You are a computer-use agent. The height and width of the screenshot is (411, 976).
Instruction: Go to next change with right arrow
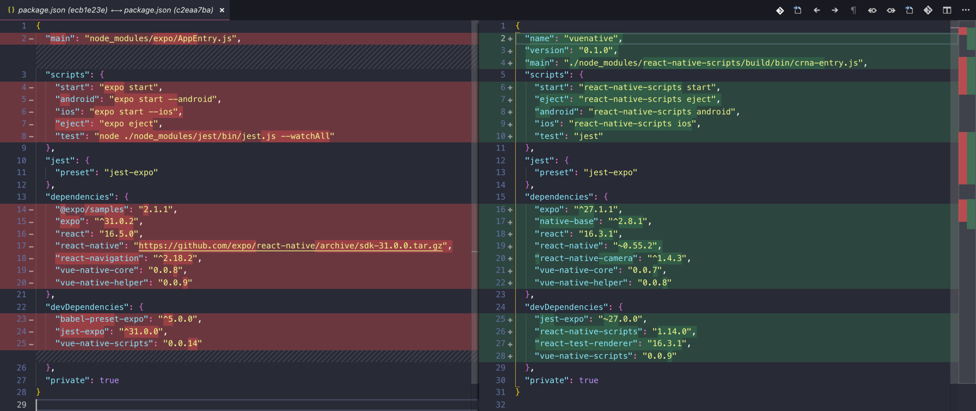(835, 11)
